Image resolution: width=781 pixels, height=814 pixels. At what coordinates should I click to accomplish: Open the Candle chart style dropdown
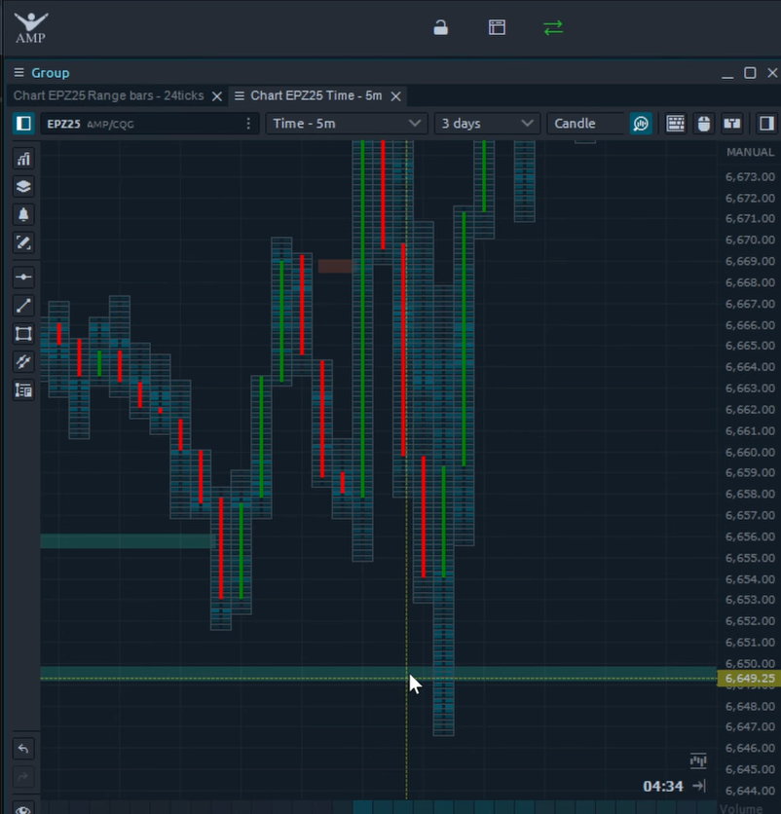[586, 124]
